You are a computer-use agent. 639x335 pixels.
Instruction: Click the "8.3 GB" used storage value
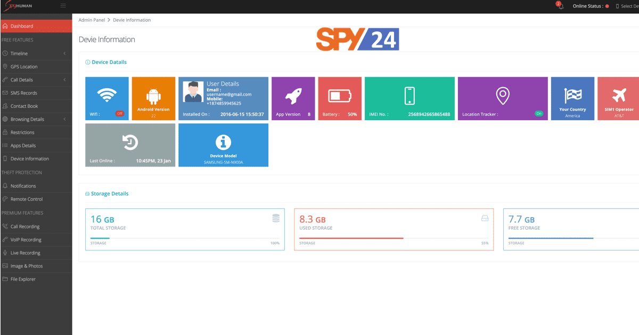tap(313, 219)
